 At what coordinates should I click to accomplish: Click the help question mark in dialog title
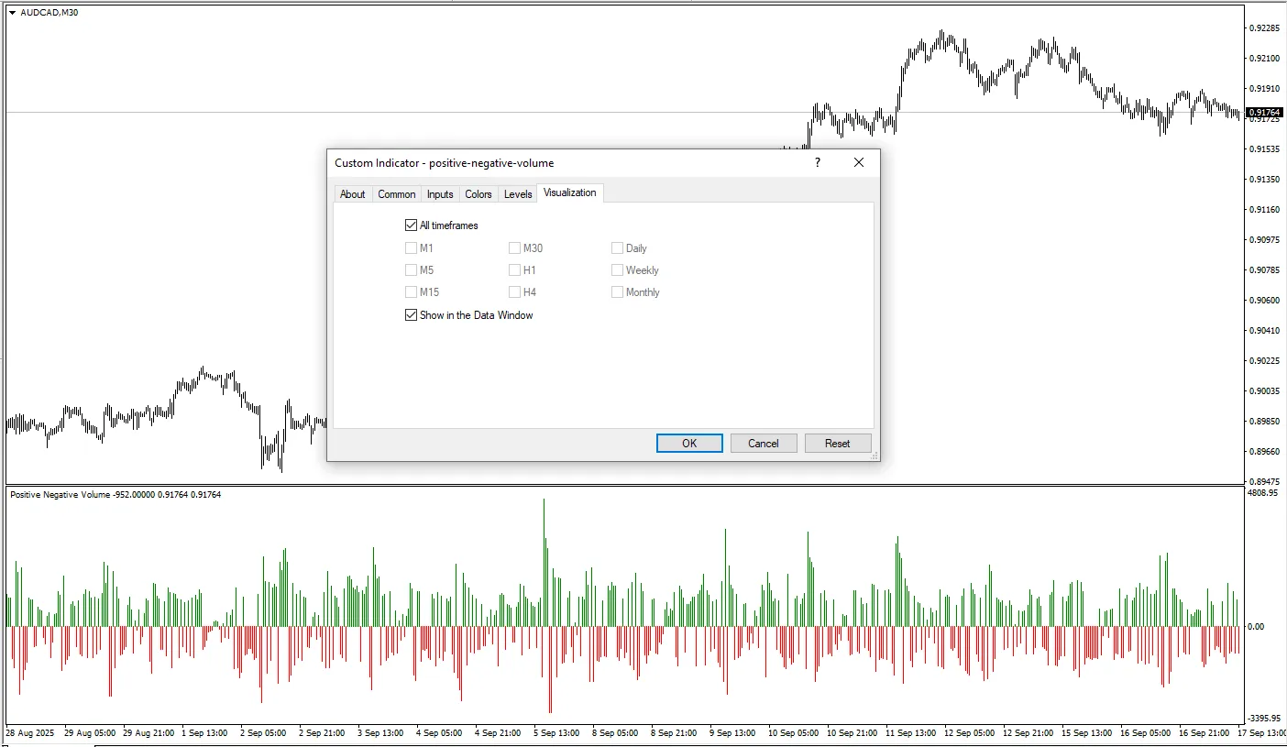tap(817, 163)
